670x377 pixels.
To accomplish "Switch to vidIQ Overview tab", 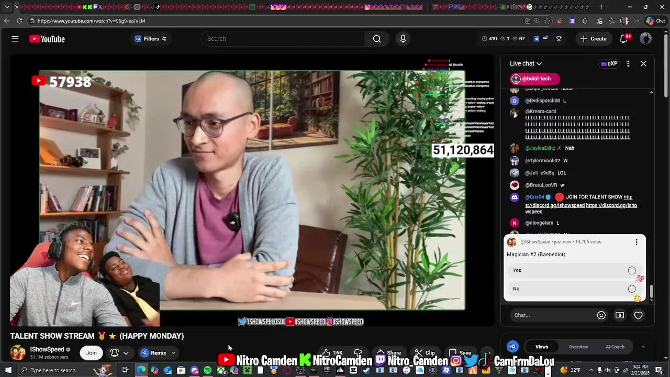I will (578, 347).
